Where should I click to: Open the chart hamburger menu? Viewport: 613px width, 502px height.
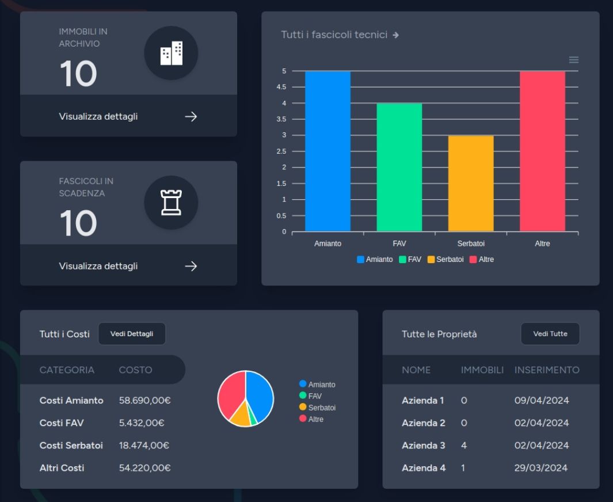(x=573, y=60)
